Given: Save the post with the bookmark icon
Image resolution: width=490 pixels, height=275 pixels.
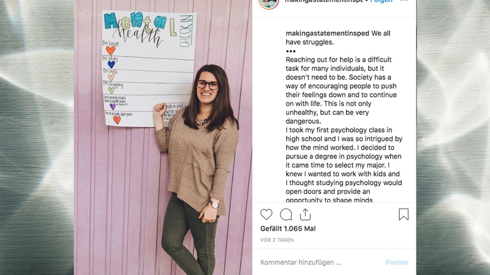Looking at the screenshot, I should coord(404,215).
